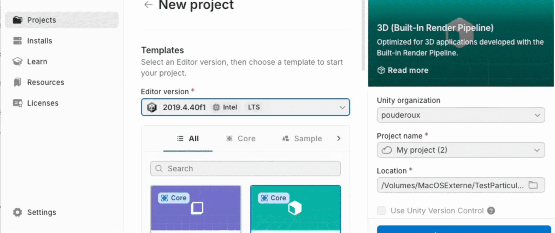555x233 pixels.
Task: Click the back arrow beside New project
Action: click(148, 4)
